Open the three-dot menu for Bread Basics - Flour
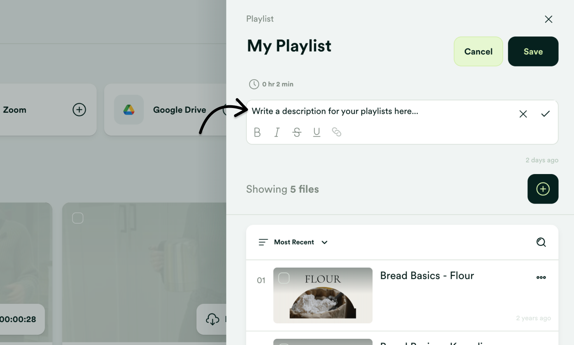The width and height of the screenshot is (574, 345). (541, 277)
